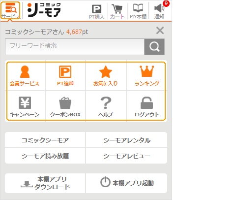Select PT追加 point icon

click(x=65, y=76)
